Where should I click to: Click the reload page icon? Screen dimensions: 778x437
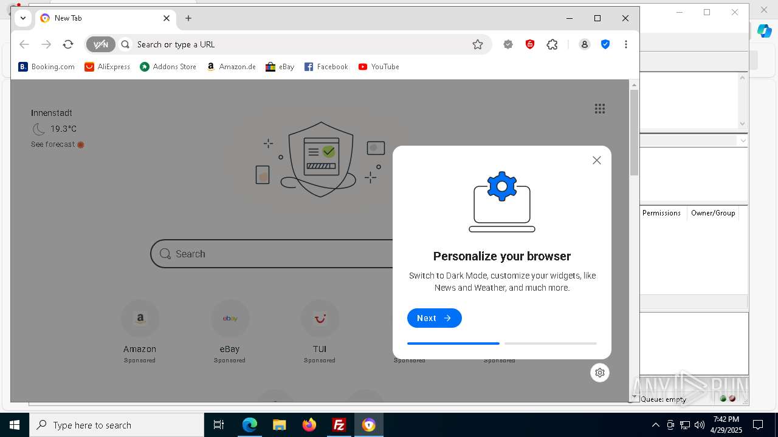(68, 44)
